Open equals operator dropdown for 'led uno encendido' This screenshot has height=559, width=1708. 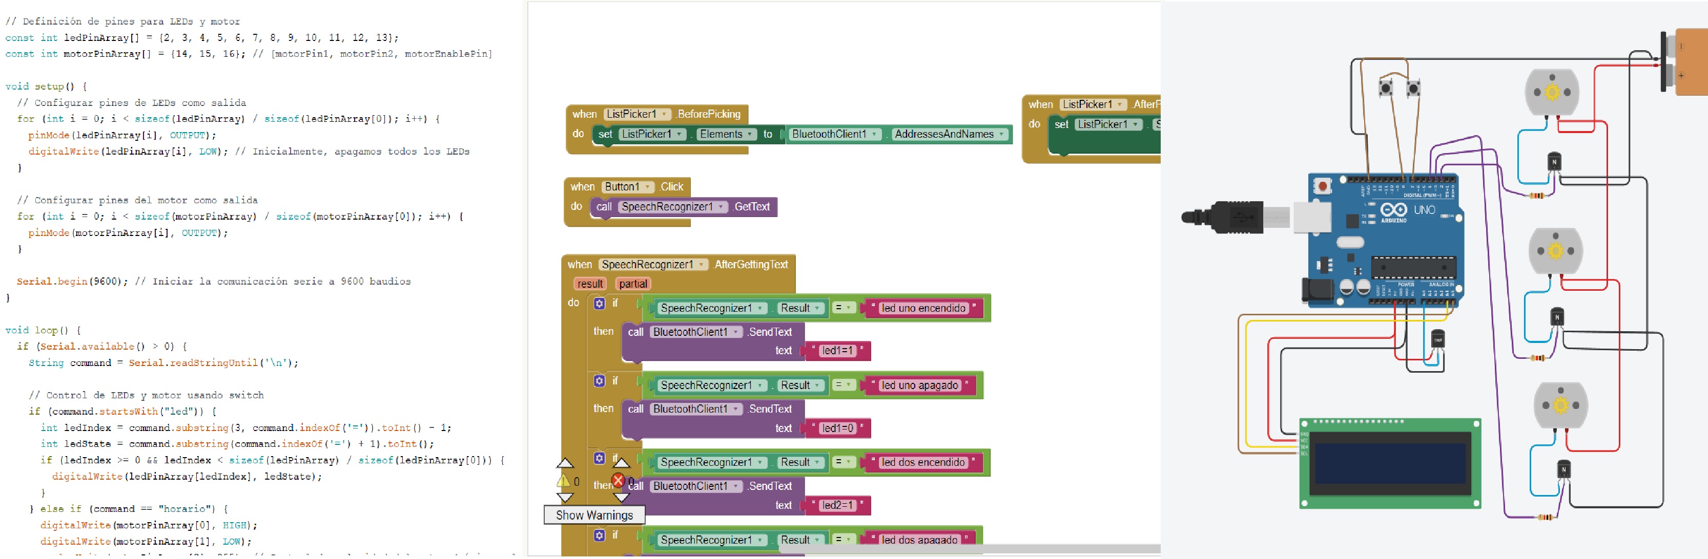843,308
